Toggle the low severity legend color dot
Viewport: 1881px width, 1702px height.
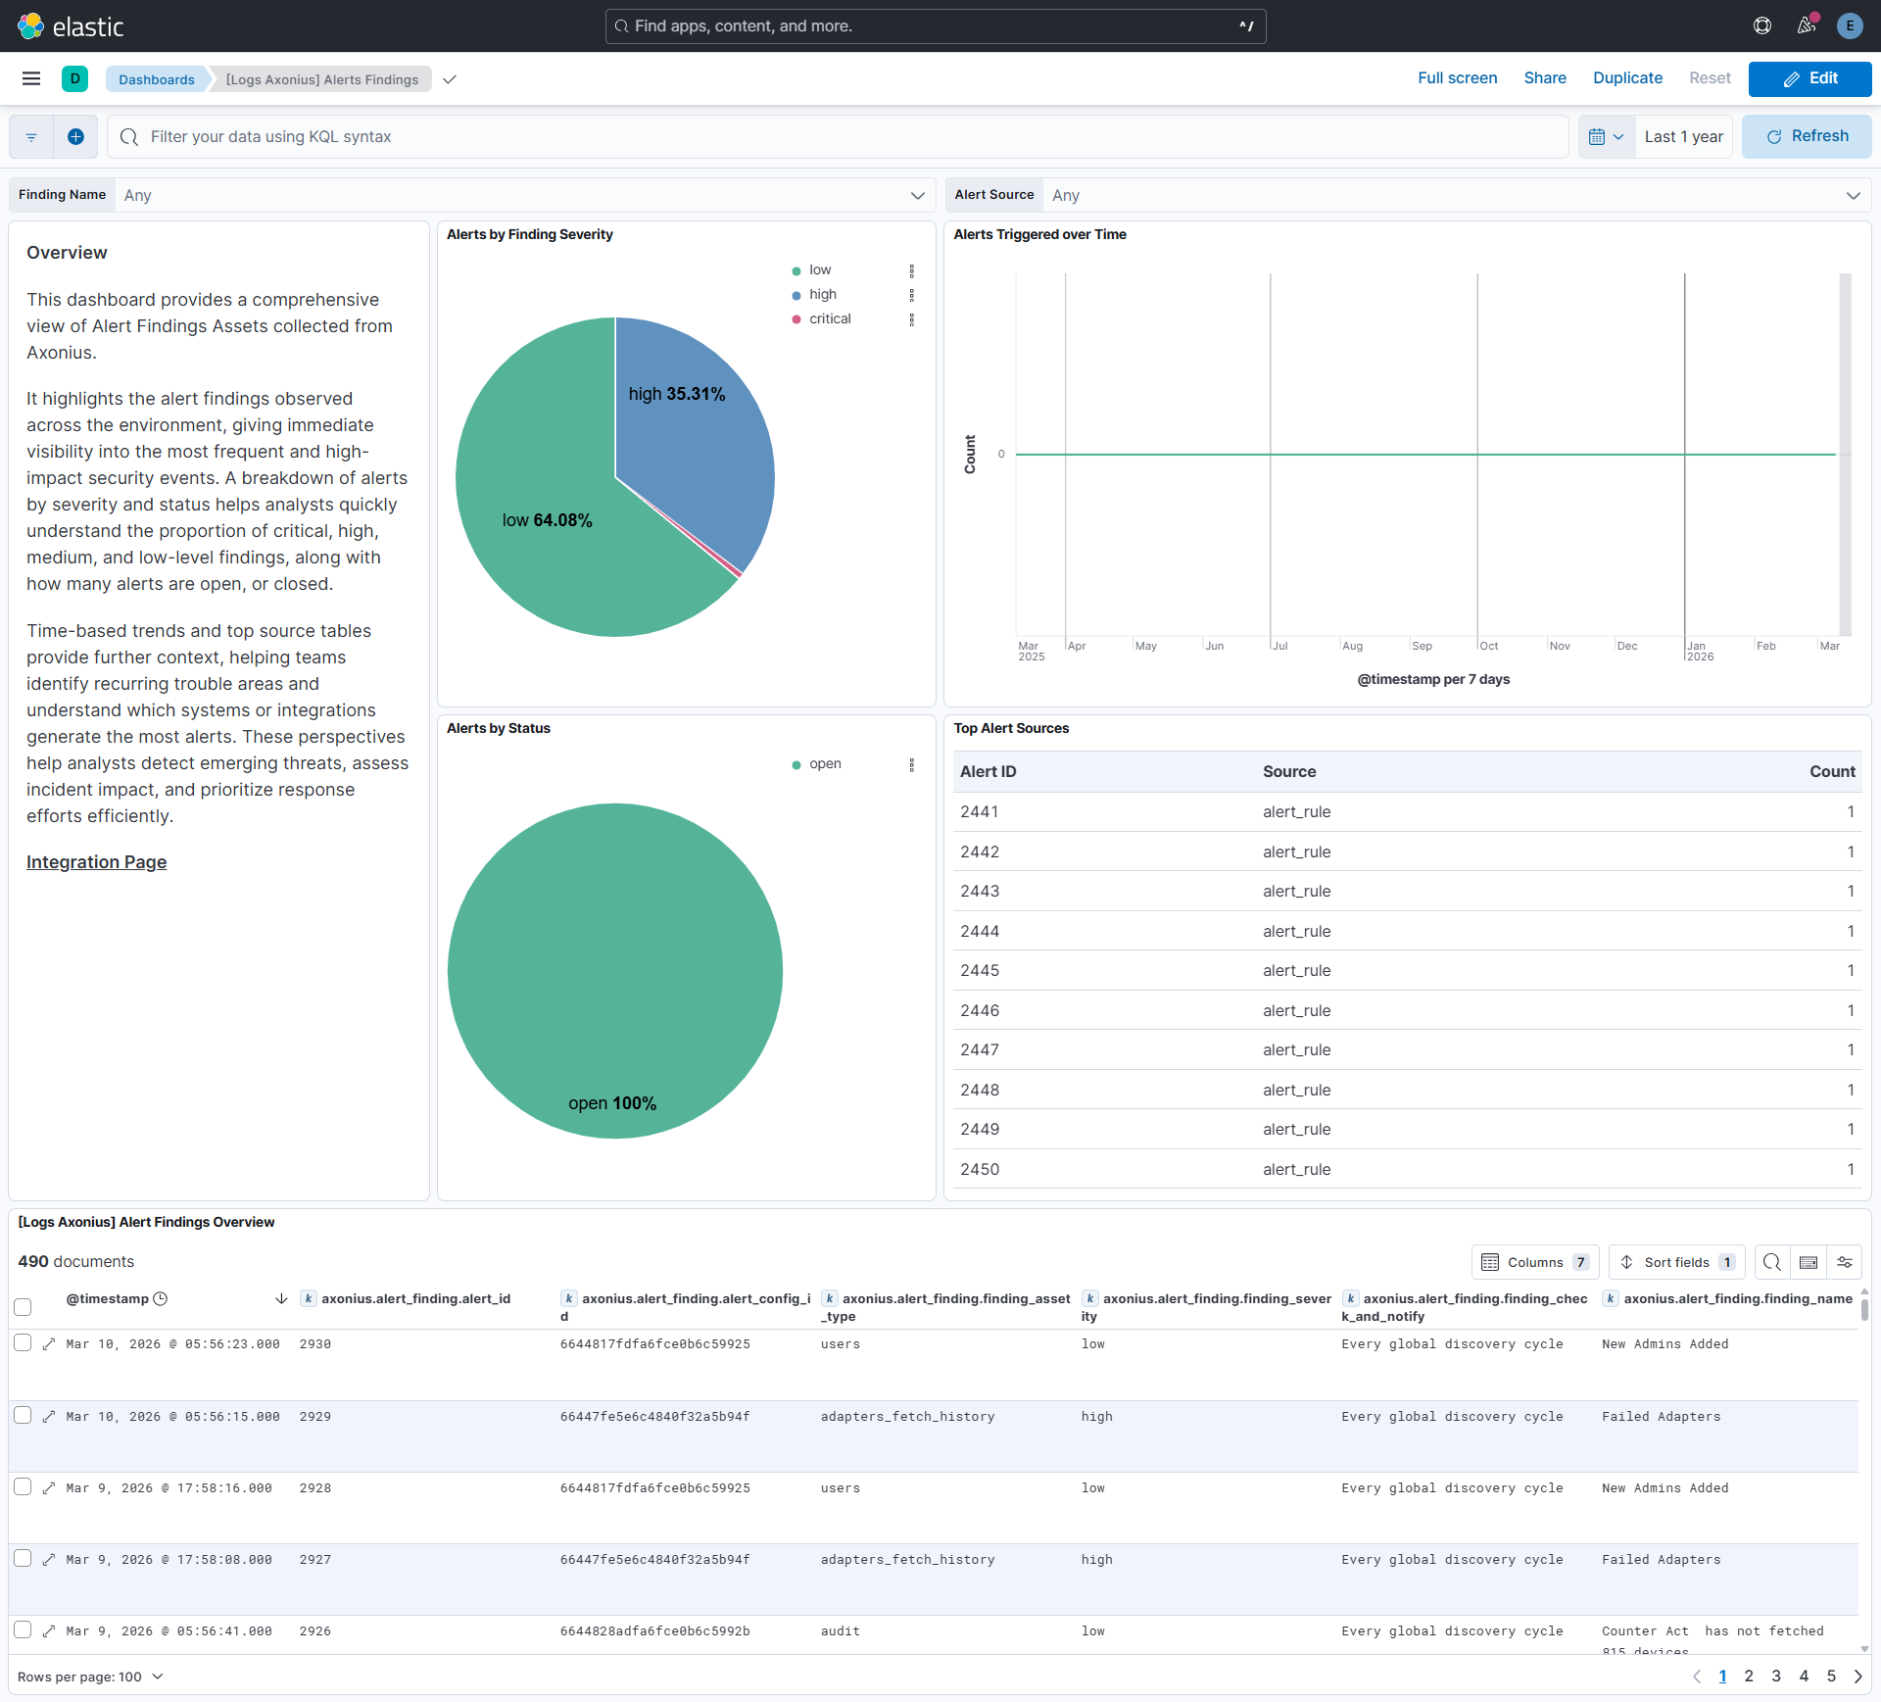[x=796, y=270]
